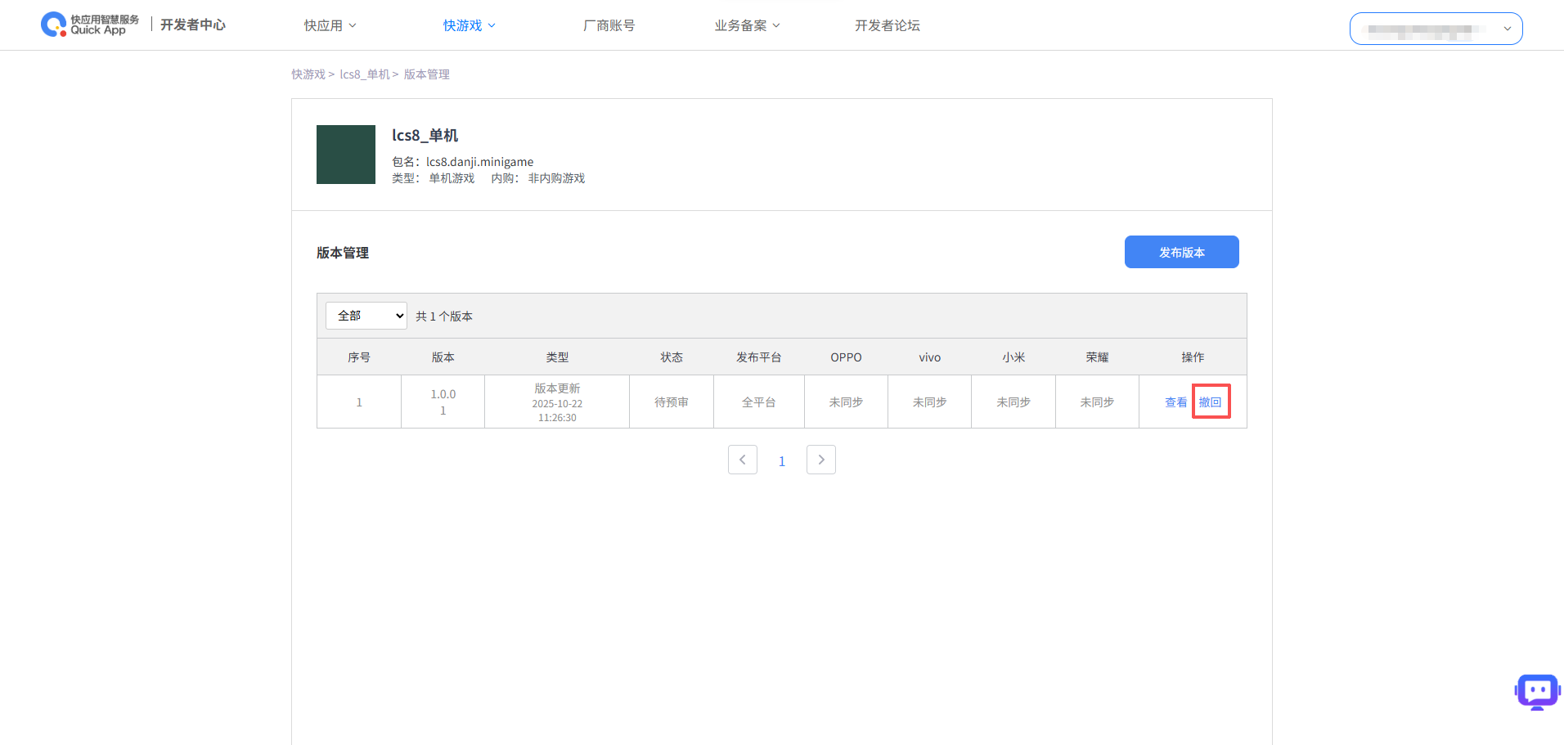Open the account dropdown at top right
Screen dimensions: 1564x745
click(1436, 29)
